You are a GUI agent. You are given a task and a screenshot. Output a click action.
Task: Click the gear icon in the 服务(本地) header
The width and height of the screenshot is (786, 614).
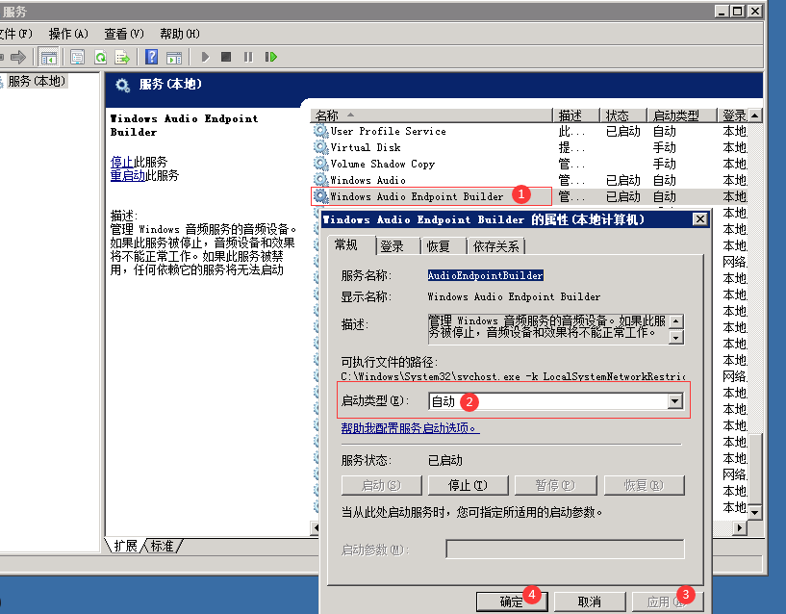tap(122, 85)
